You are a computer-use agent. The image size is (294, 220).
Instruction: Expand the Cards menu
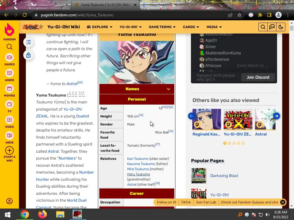point(191,27)
